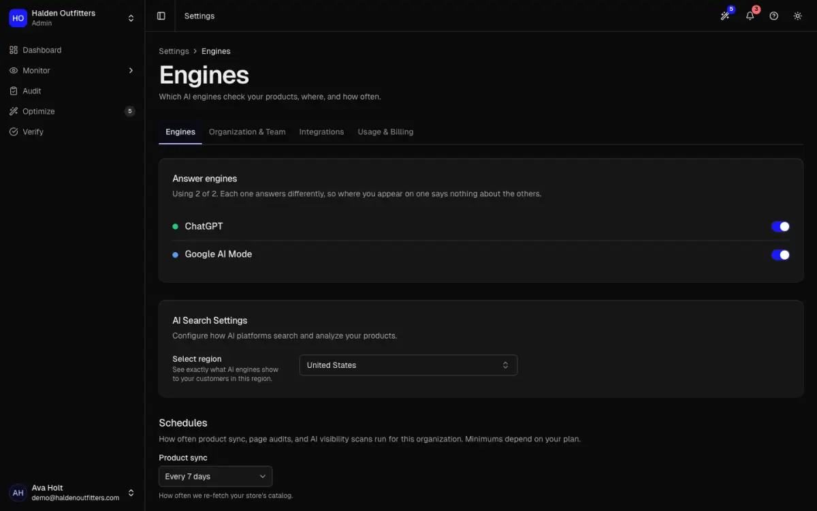817x511 pixels.
Task: Click the HO organization avatar
Action: (x=18, y=18)
